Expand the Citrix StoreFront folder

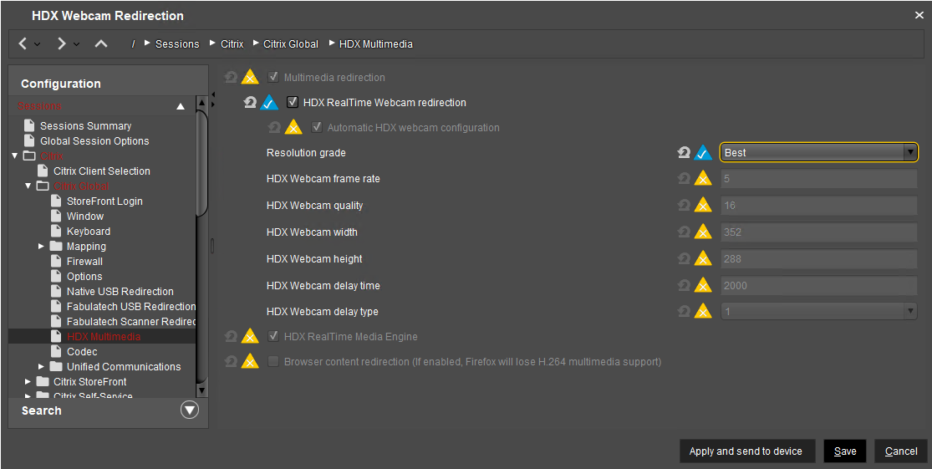(x=28, y=381)
